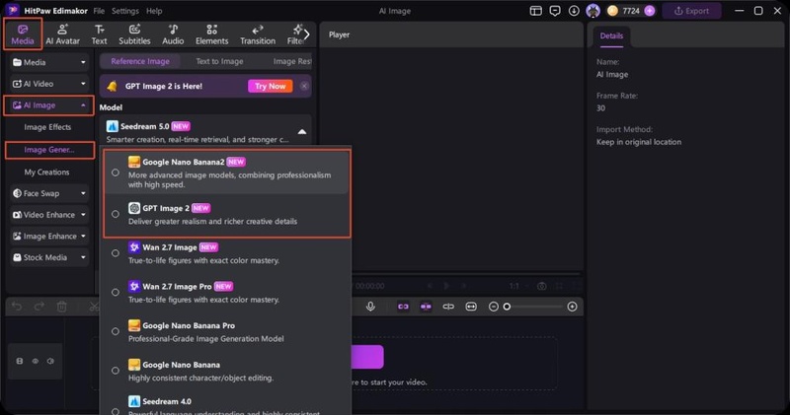Click the redo icon in timeline toolbar
Image resolution: width=790 pixels, height=415 pixels.
click(x=39, y=307)
